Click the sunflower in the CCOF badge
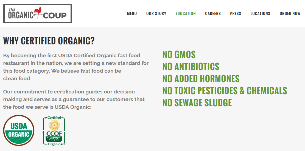Viewport: 305px width, 151px height. 54,126
